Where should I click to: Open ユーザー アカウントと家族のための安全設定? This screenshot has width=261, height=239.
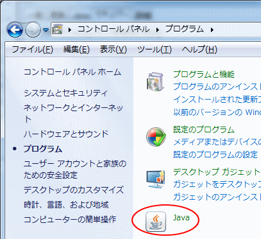(75, 170)
